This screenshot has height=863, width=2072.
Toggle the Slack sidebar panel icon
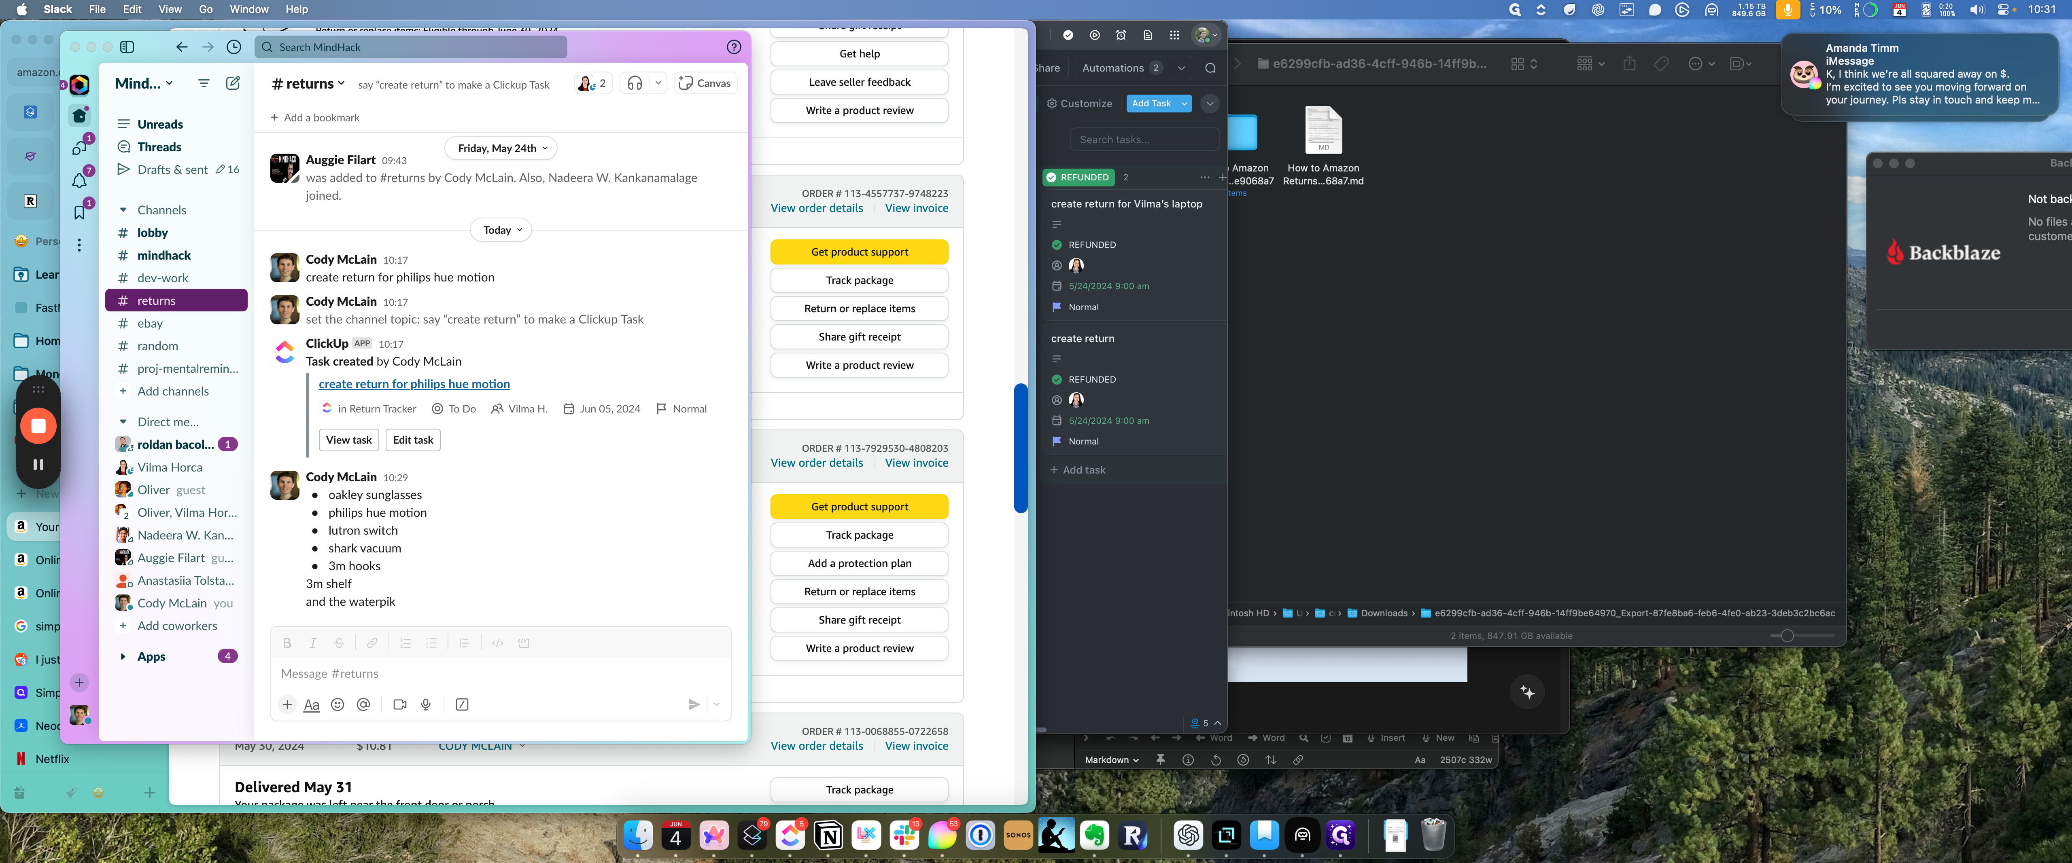click(127, 47)
